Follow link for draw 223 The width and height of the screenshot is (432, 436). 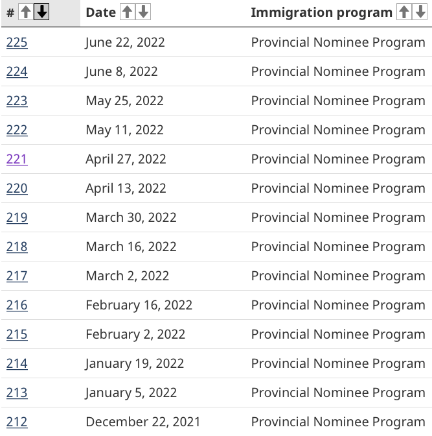click(17, 101)
